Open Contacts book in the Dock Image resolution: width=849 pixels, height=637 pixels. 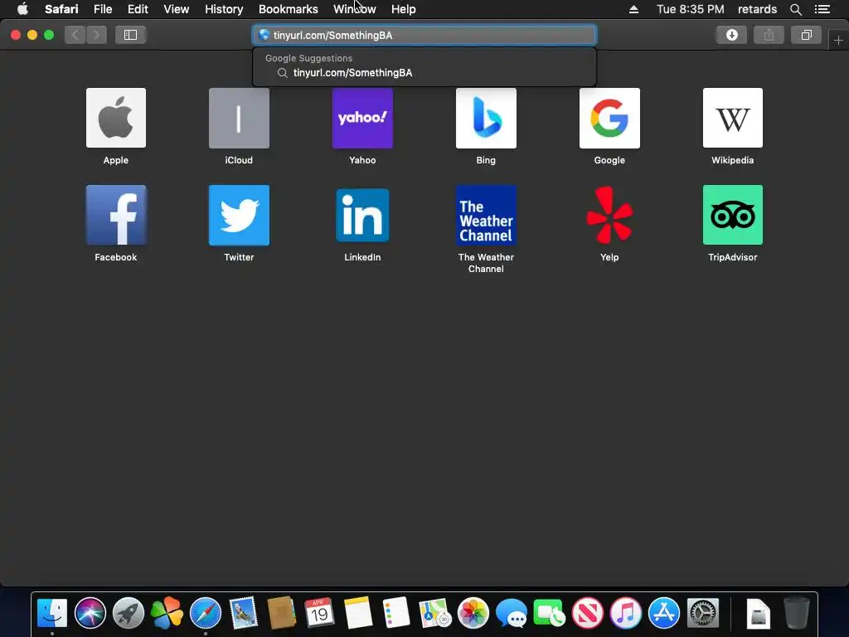click(x=282, y=613)
